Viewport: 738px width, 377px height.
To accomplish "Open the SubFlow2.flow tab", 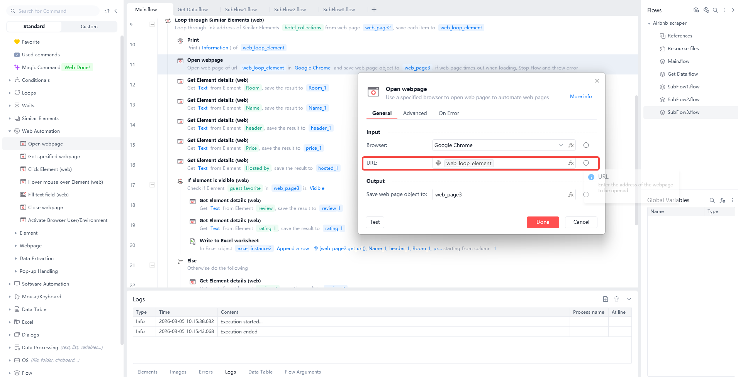I will pos(290,9).
